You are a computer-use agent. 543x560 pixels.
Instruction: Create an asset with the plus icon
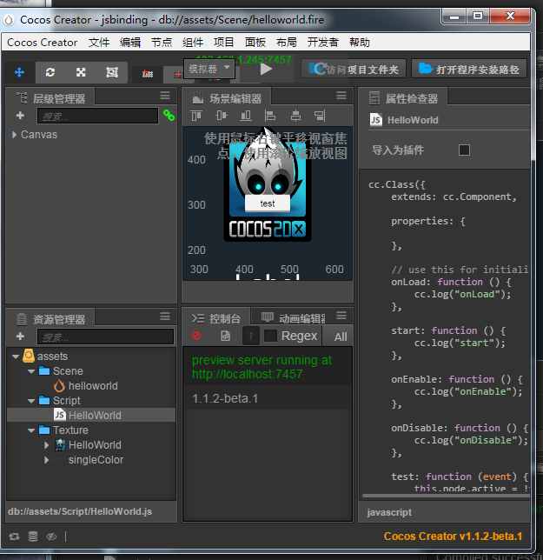tap(20, 336)
